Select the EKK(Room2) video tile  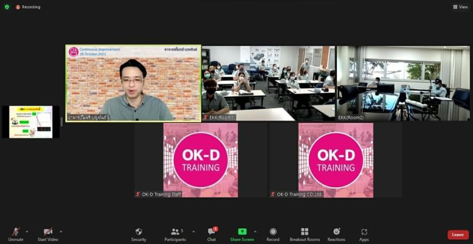click(x=403, y=83)
